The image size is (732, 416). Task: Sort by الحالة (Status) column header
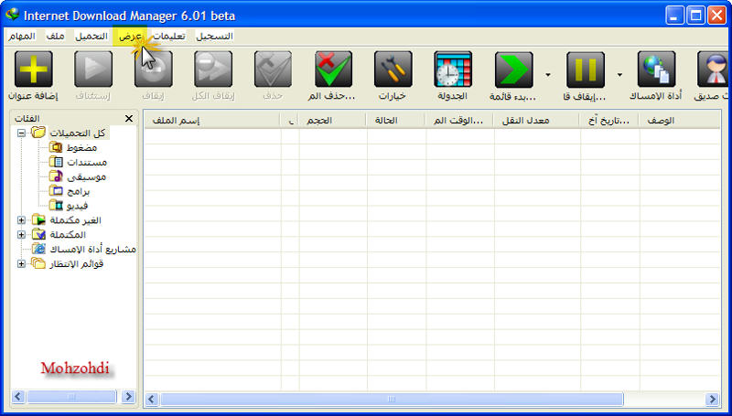tap(396, 121)
